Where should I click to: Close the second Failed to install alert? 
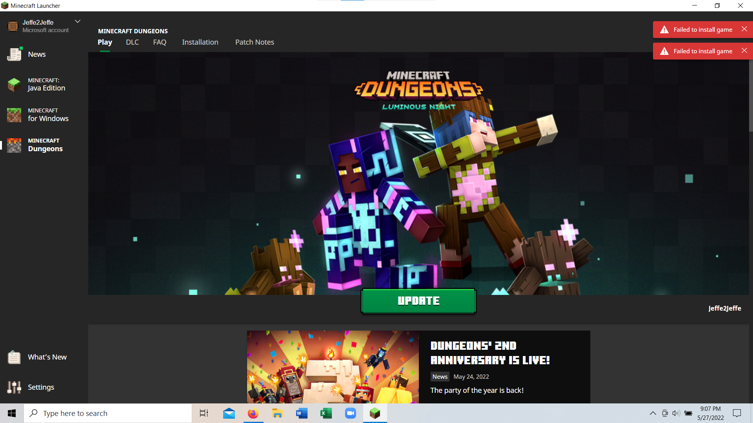tap(744, 51)
